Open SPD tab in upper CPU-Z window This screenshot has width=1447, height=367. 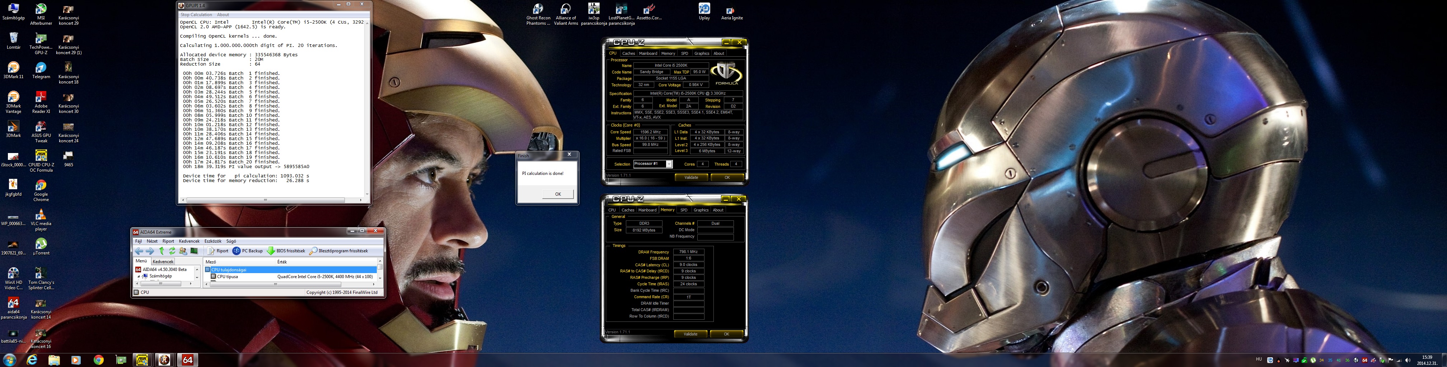pyautogui.click(x=684, y=53)
